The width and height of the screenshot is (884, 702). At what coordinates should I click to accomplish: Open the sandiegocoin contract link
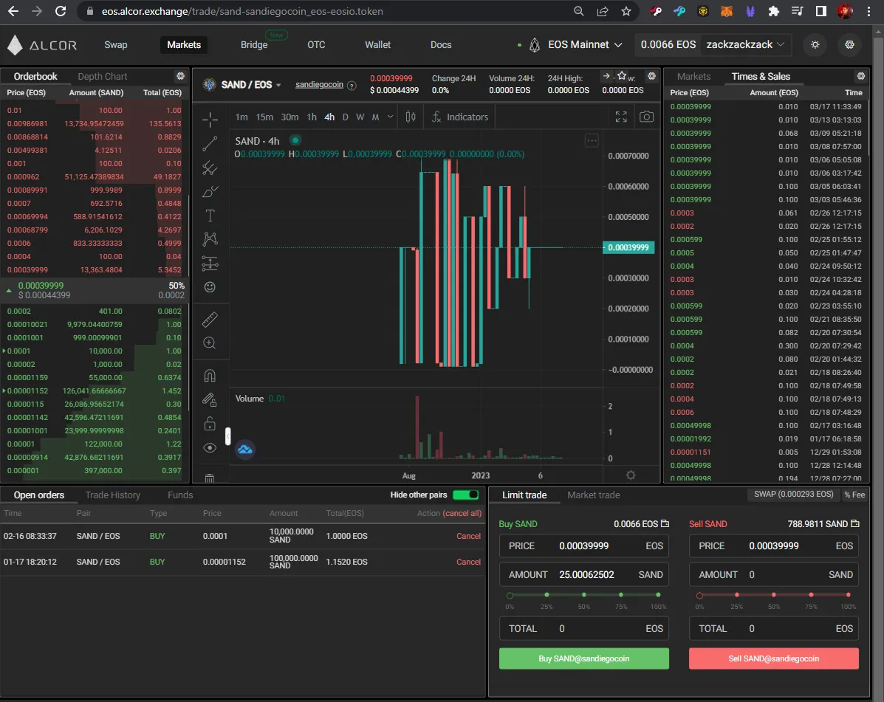point(319,84)
